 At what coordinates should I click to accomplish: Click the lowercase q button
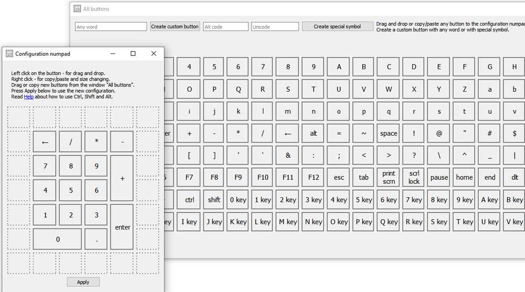pyautogui.click(x=388, y=111)
